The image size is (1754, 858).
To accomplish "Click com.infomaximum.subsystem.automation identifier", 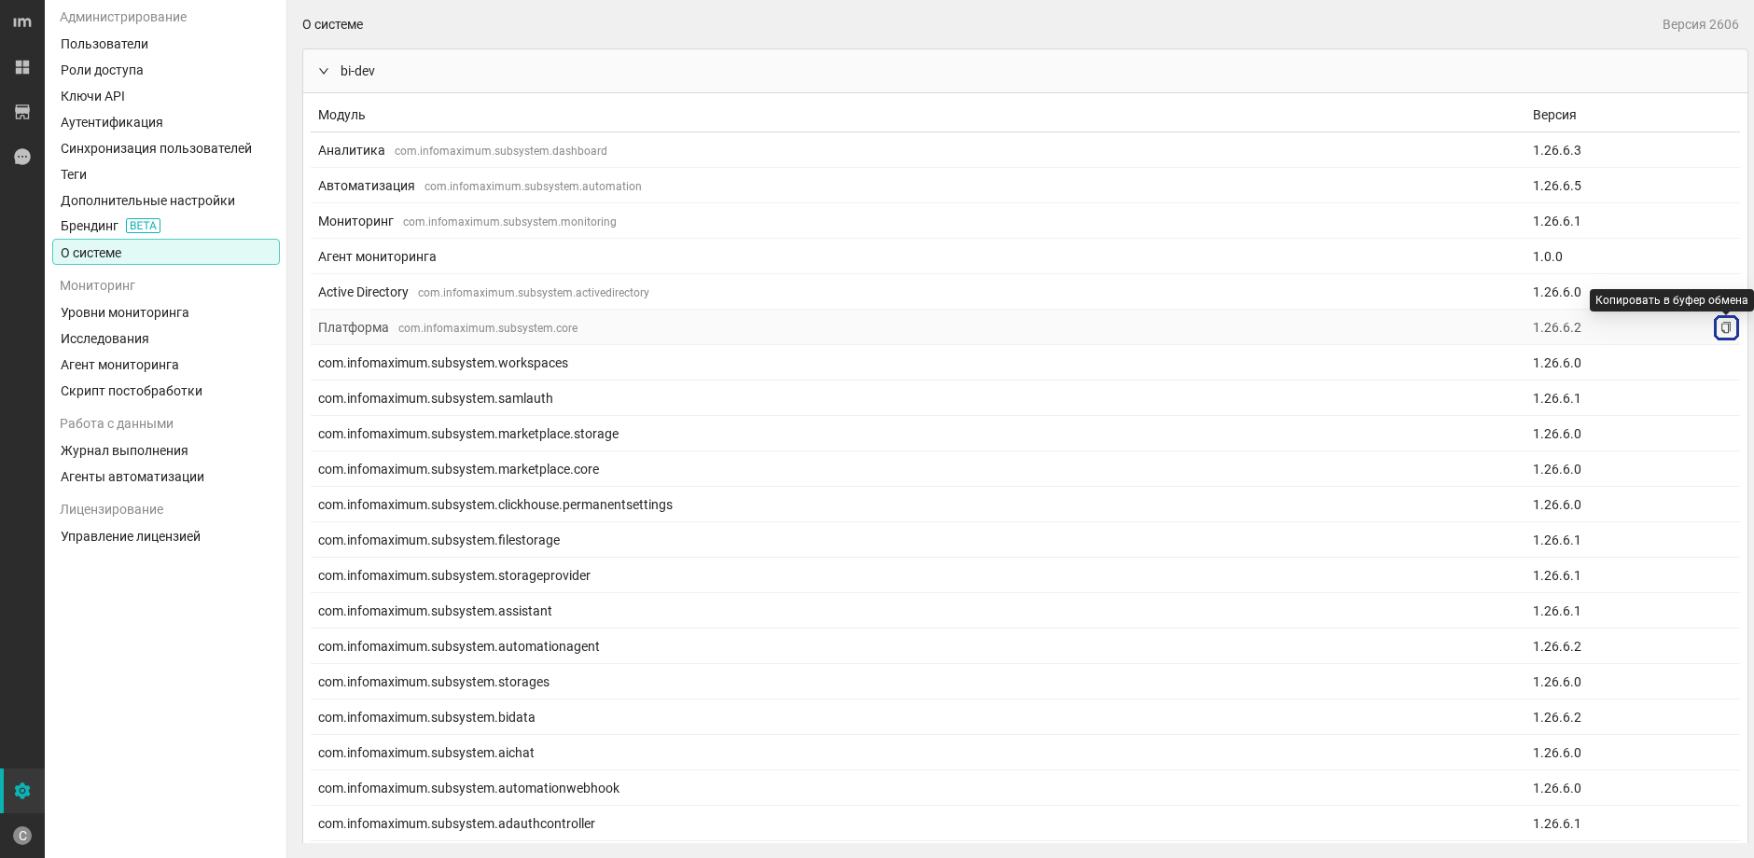I will coord(533,187).
